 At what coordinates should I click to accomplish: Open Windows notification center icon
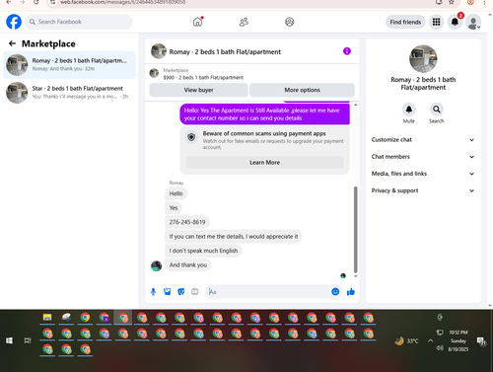click(x=481, y=341)
